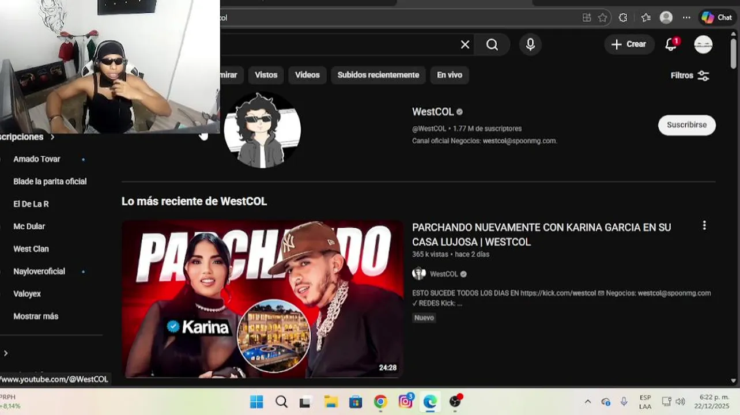Open clock and date 6:22 p. m.
This screenshot has width=740, height=415.
click(x=711, y=402)
